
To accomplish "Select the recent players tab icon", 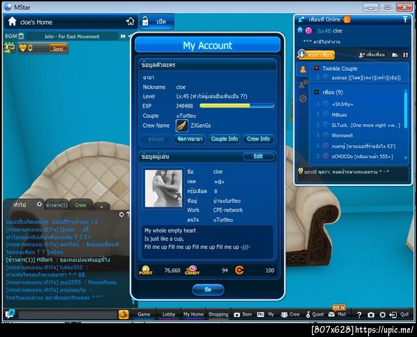I will (x=303, y=84).
